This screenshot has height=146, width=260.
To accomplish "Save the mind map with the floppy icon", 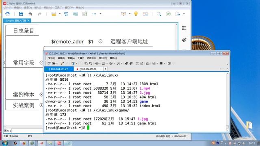I will [x=21, y=14].
